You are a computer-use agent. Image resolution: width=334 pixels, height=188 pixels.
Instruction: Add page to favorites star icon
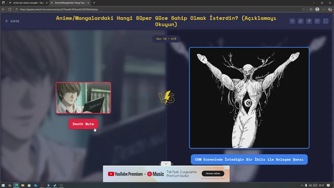[303, 9]
